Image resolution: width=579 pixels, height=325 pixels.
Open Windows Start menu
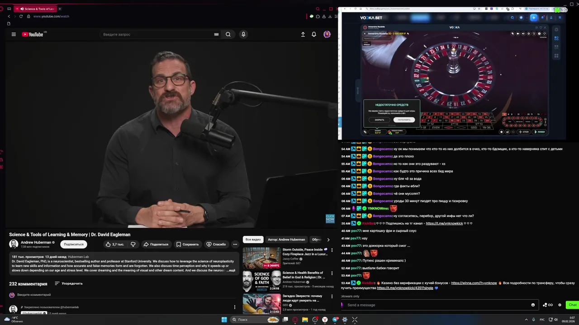224,320
